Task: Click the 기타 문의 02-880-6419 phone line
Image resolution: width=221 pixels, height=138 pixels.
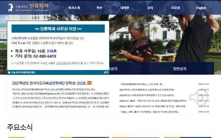Action: (36, 56)
